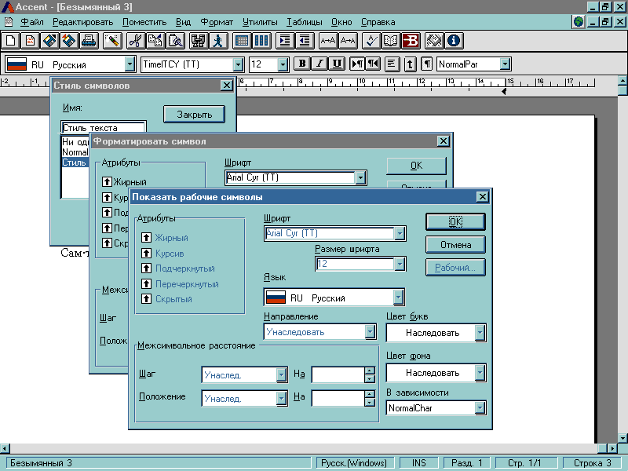Image resolution: width=628 pixels, height=471 pixels.
Task: Open the Язык language dropdown in dialog
Action: coord(399,298)
